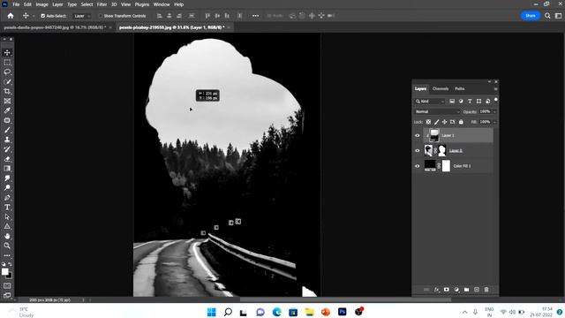
Task: Hide Layer 0 using its eye icon
Action: point(418,151)
